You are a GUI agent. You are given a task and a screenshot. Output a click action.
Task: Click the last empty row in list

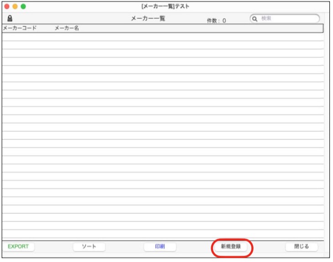162,234
